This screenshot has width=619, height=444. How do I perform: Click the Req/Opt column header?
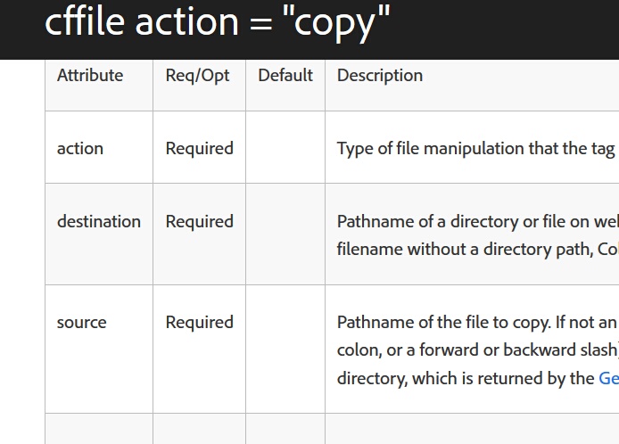point(198,76)
